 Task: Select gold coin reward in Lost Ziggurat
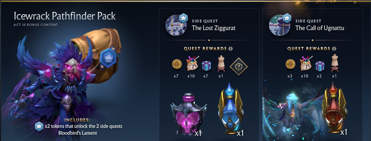[177, 64]
